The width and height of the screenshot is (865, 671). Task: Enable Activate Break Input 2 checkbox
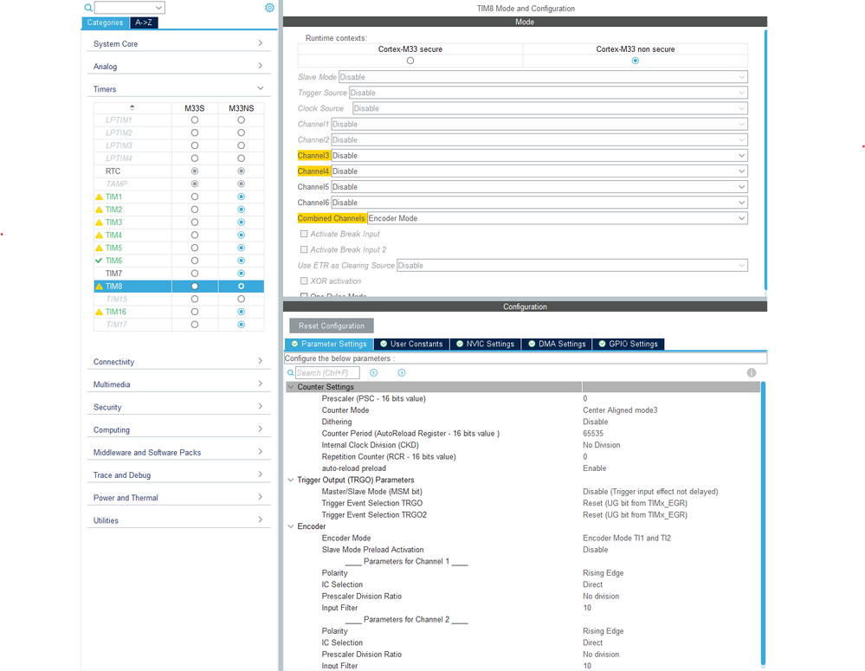304,249
